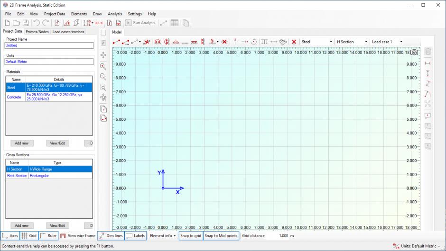Click the Open file folder icon
The image size is (446, 251).
point(16,23)
